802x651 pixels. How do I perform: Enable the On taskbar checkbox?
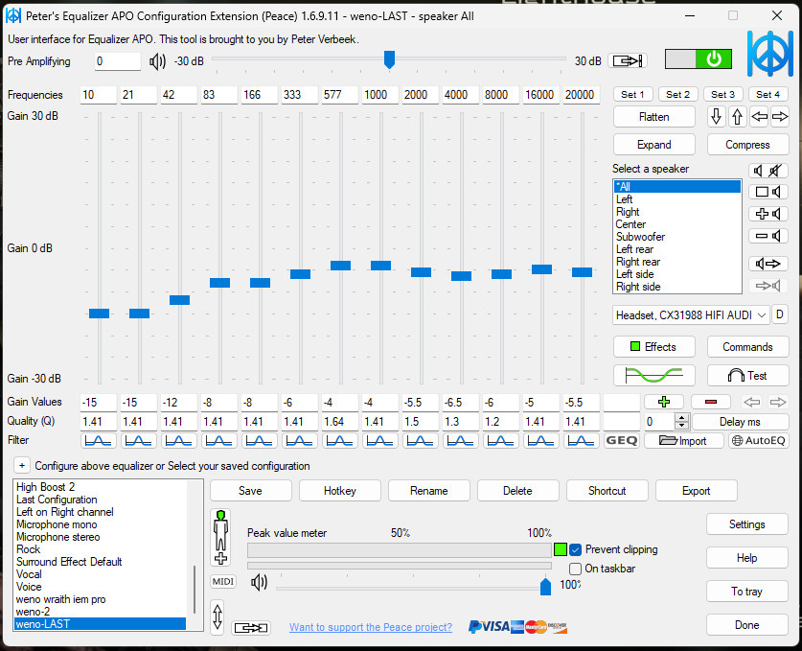pyautogui.click(x=576, y=569)
